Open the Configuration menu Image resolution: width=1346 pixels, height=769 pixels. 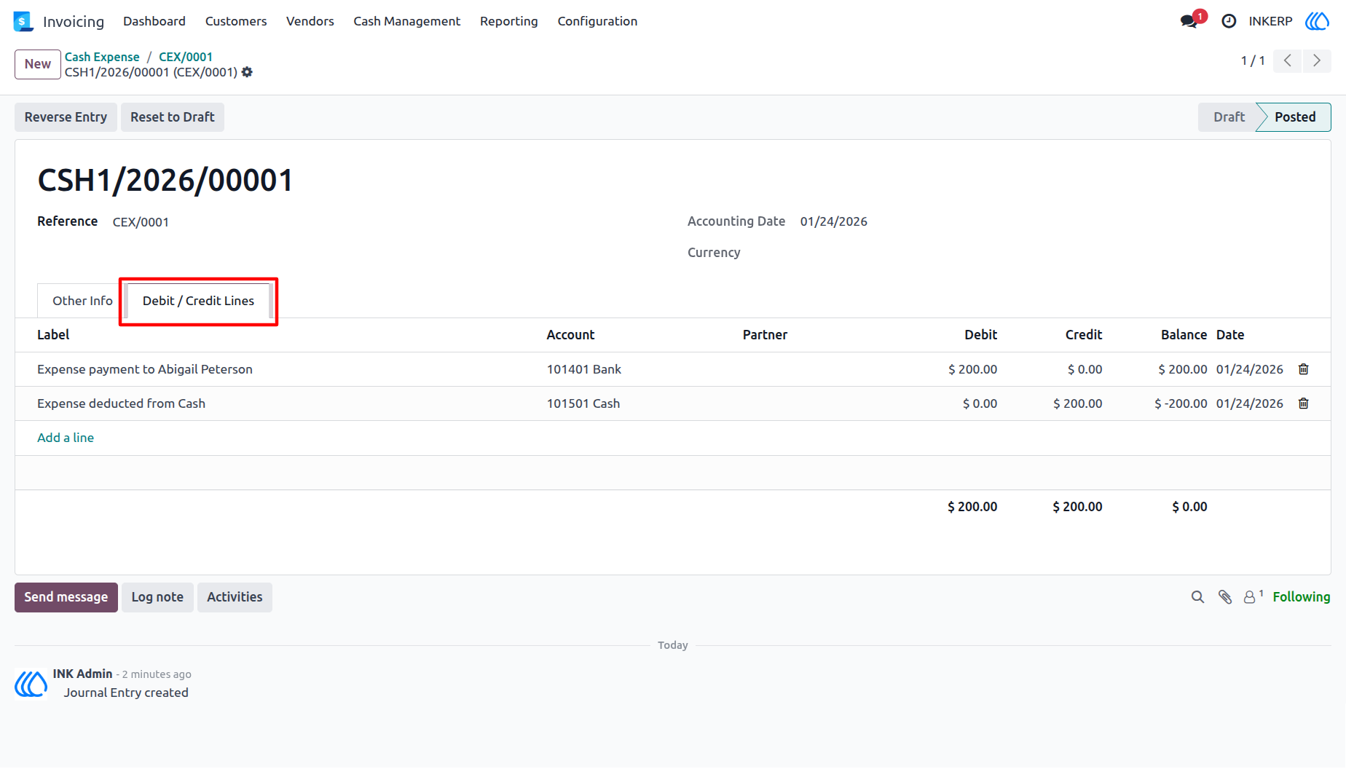597,21
